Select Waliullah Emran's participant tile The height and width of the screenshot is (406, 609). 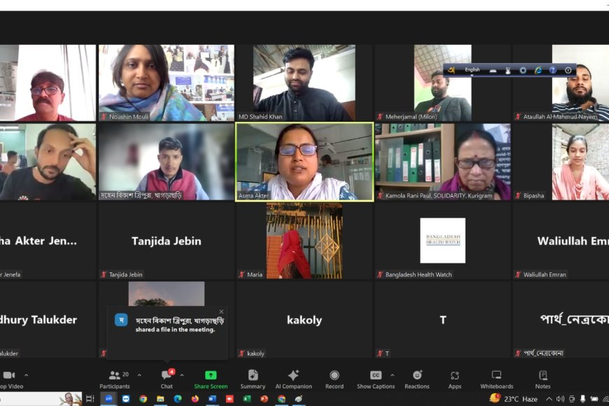click(561, 241)
